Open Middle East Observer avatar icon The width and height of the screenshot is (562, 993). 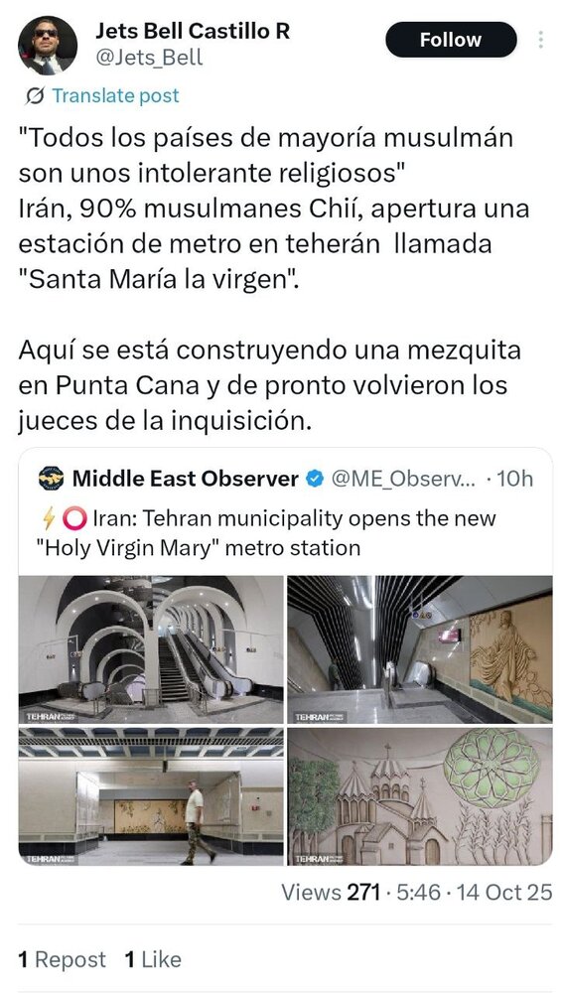(x=51, y=479)
